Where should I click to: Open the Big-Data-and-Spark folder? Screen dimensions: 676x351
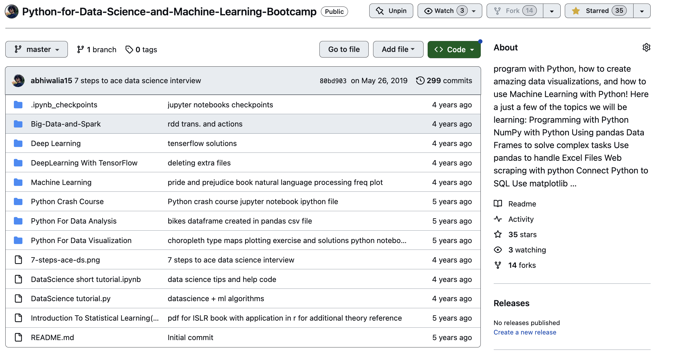tap(66, 124)
